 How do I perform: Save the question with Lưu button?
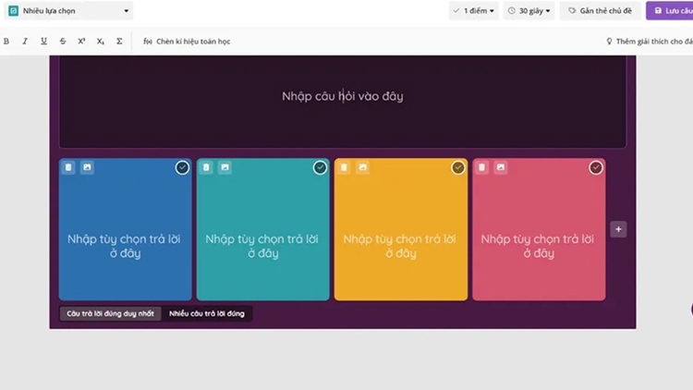(670, 10)
